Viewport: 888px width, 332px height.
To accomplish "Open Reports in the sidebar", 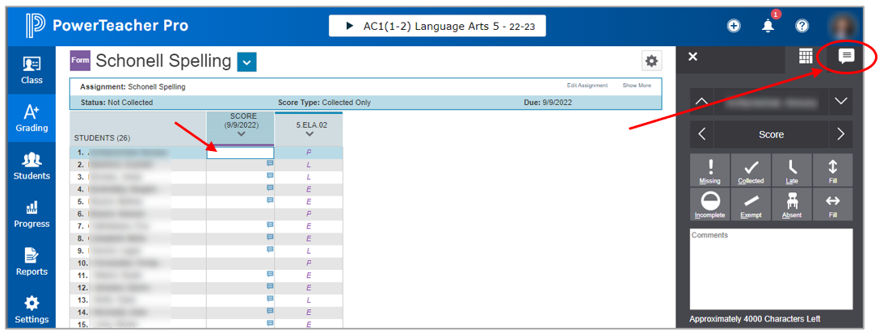I will click(32, 262).
